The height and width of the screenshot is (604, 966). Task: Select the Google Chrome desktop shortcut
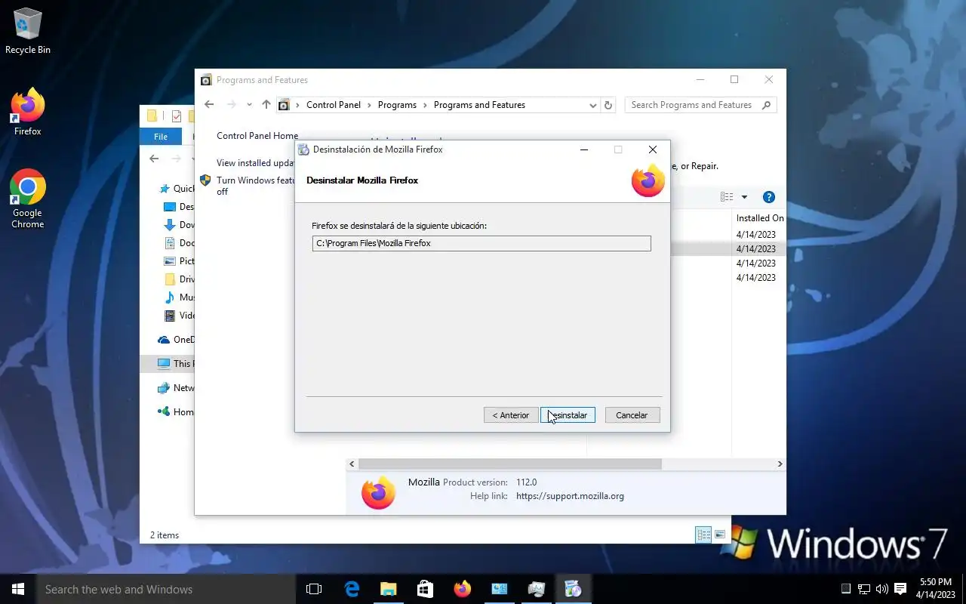[x=28, y=199]
